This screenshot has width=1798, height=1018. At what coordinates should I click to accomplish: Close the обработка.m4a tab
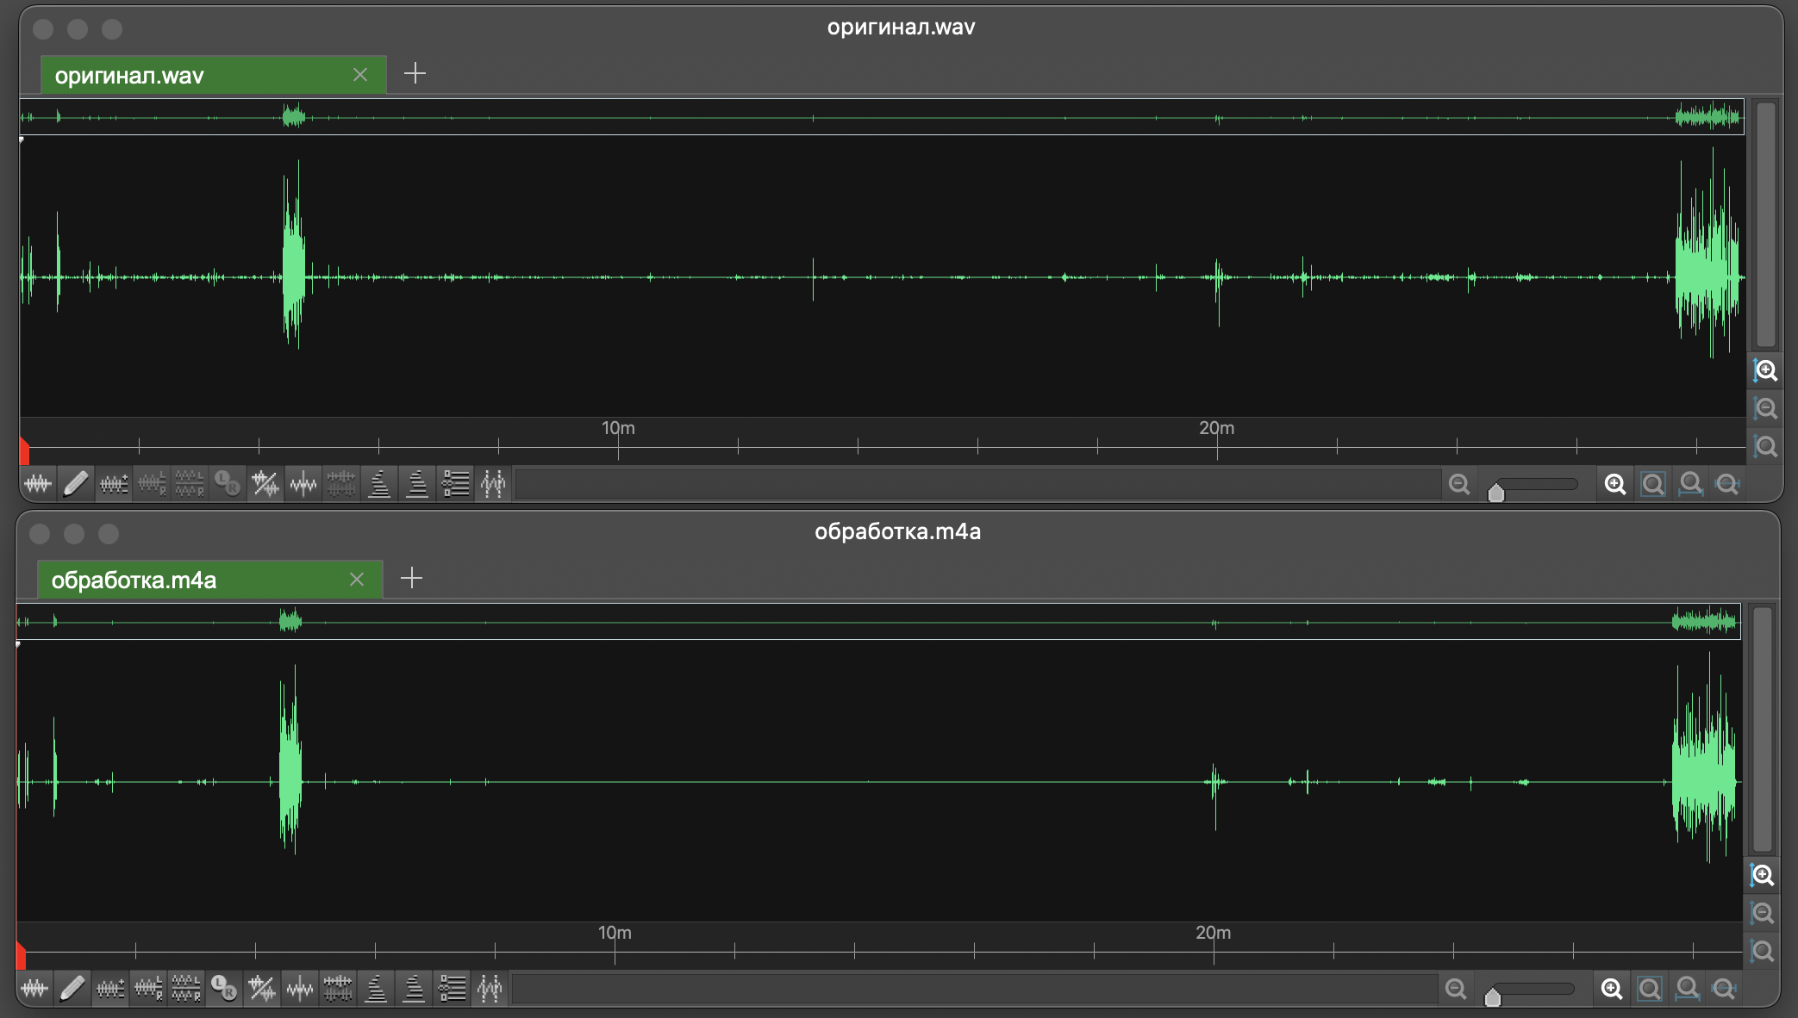tap(357, 580)
